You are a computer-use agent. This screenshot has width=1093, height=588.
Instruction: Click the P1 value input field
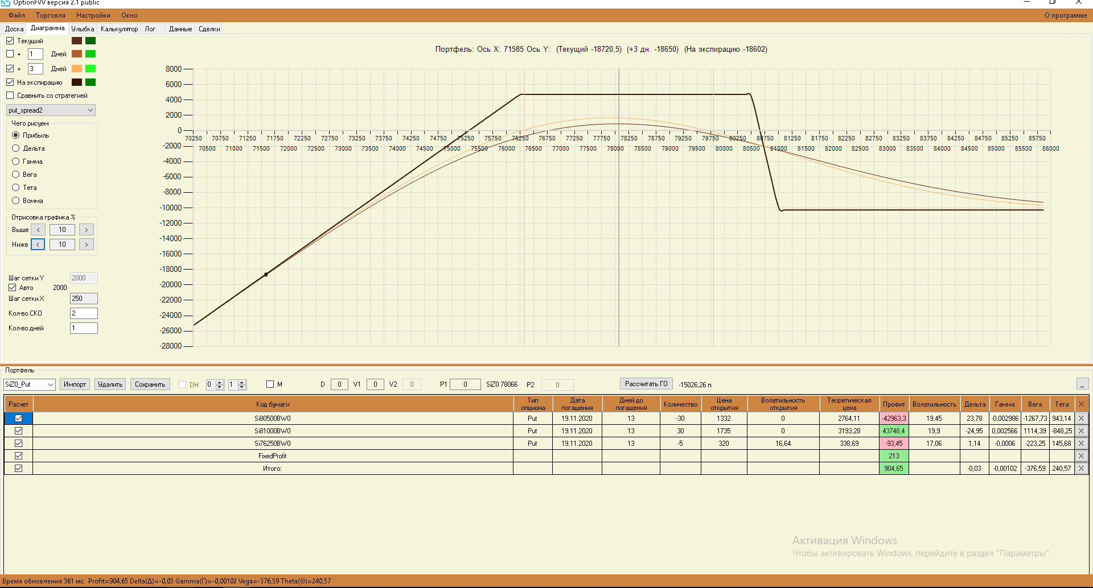point(465,384)
